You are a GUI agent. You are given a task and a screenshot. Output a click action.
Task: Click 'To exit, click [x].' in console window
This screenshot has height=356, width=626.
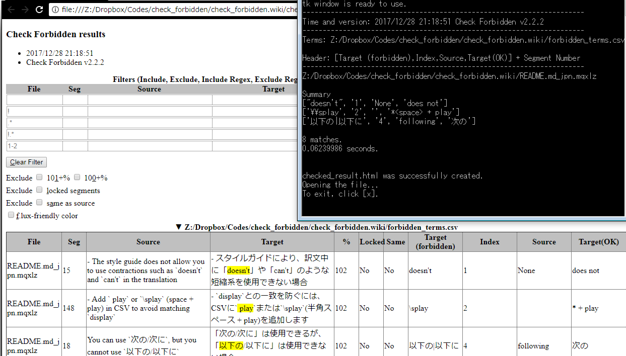tap(340, 194)
